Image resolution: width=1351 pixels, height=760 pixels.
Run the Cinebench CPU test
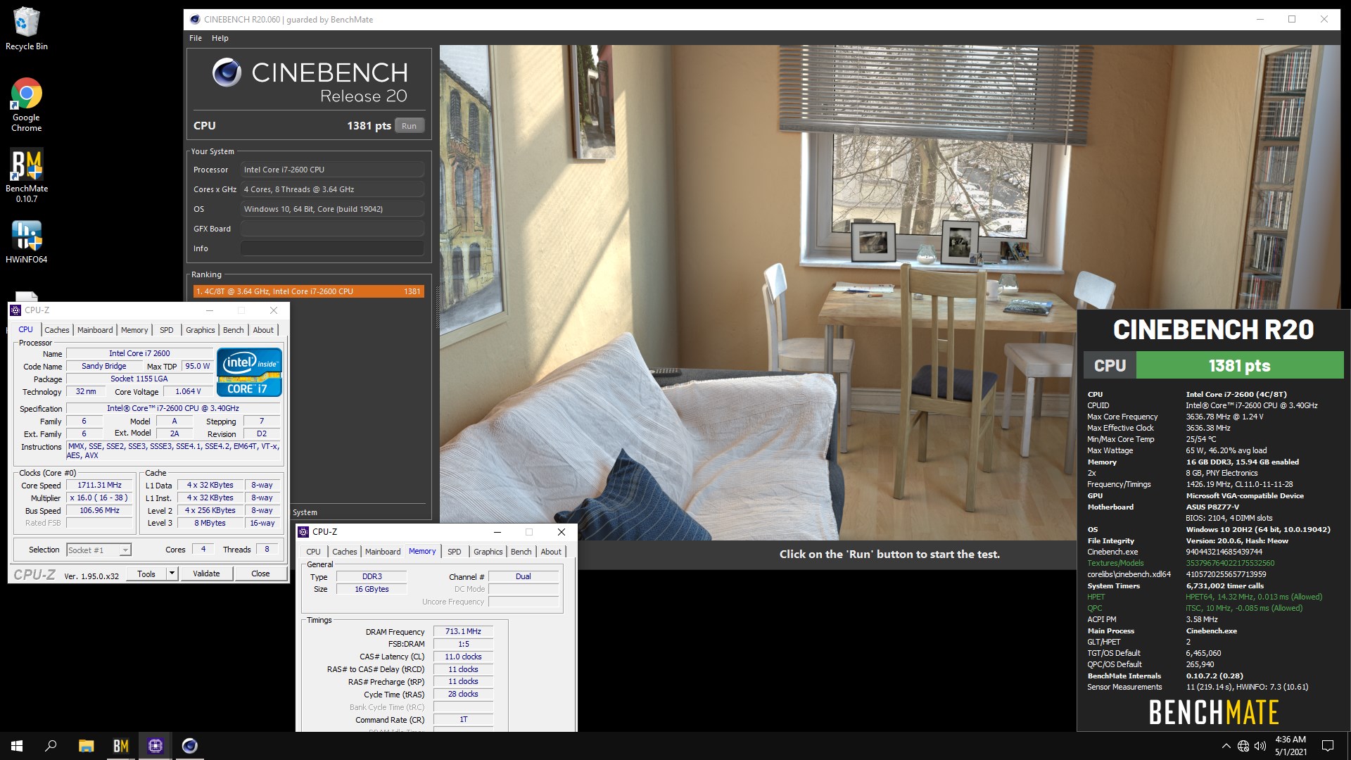pos(409,126)
